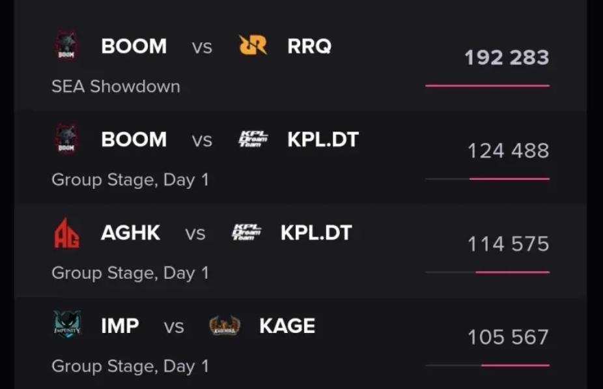Click Group Stage, Day 1 under BOOM
603x389 pixels.
point(130,180)
